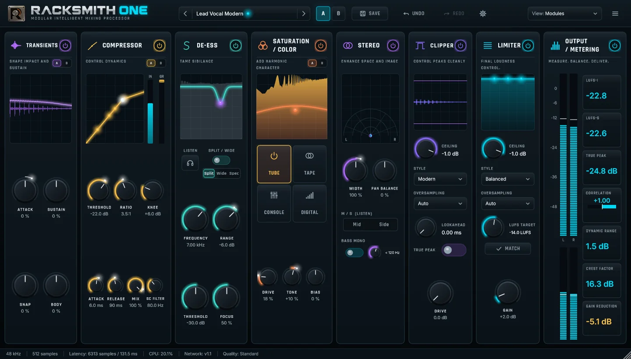Toggle the Clipper True Peak switch
The image size is (631, 359).
(x=454, y=250)
